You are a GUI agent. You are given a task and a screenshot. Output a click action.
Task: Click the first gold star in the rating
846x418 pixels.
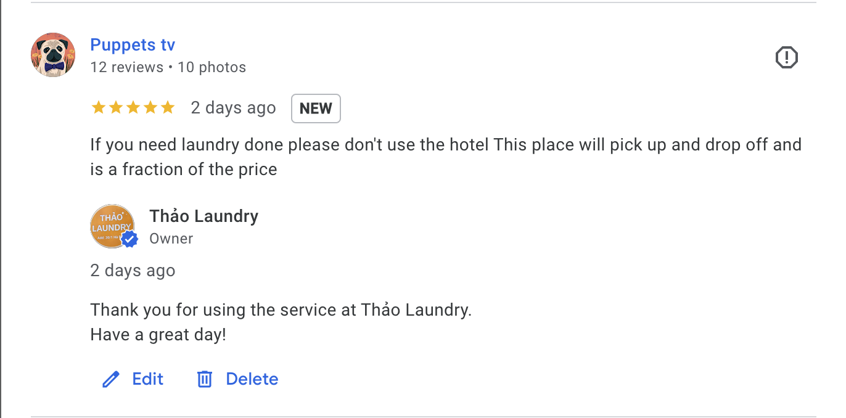(99, 107)
